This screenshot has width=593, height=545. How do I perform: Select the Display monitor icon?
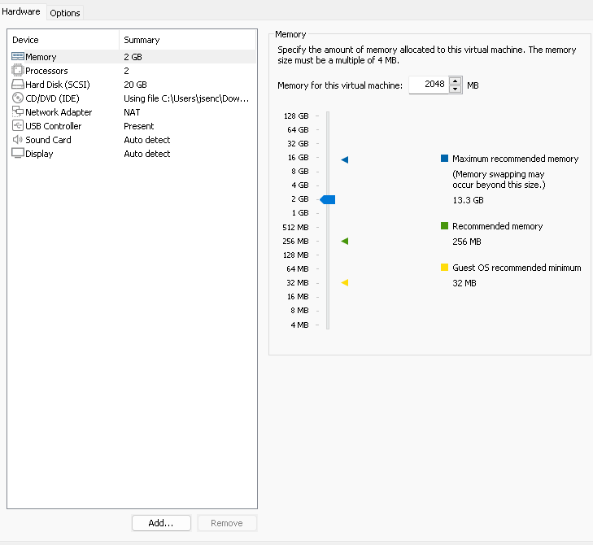point(18,153)
